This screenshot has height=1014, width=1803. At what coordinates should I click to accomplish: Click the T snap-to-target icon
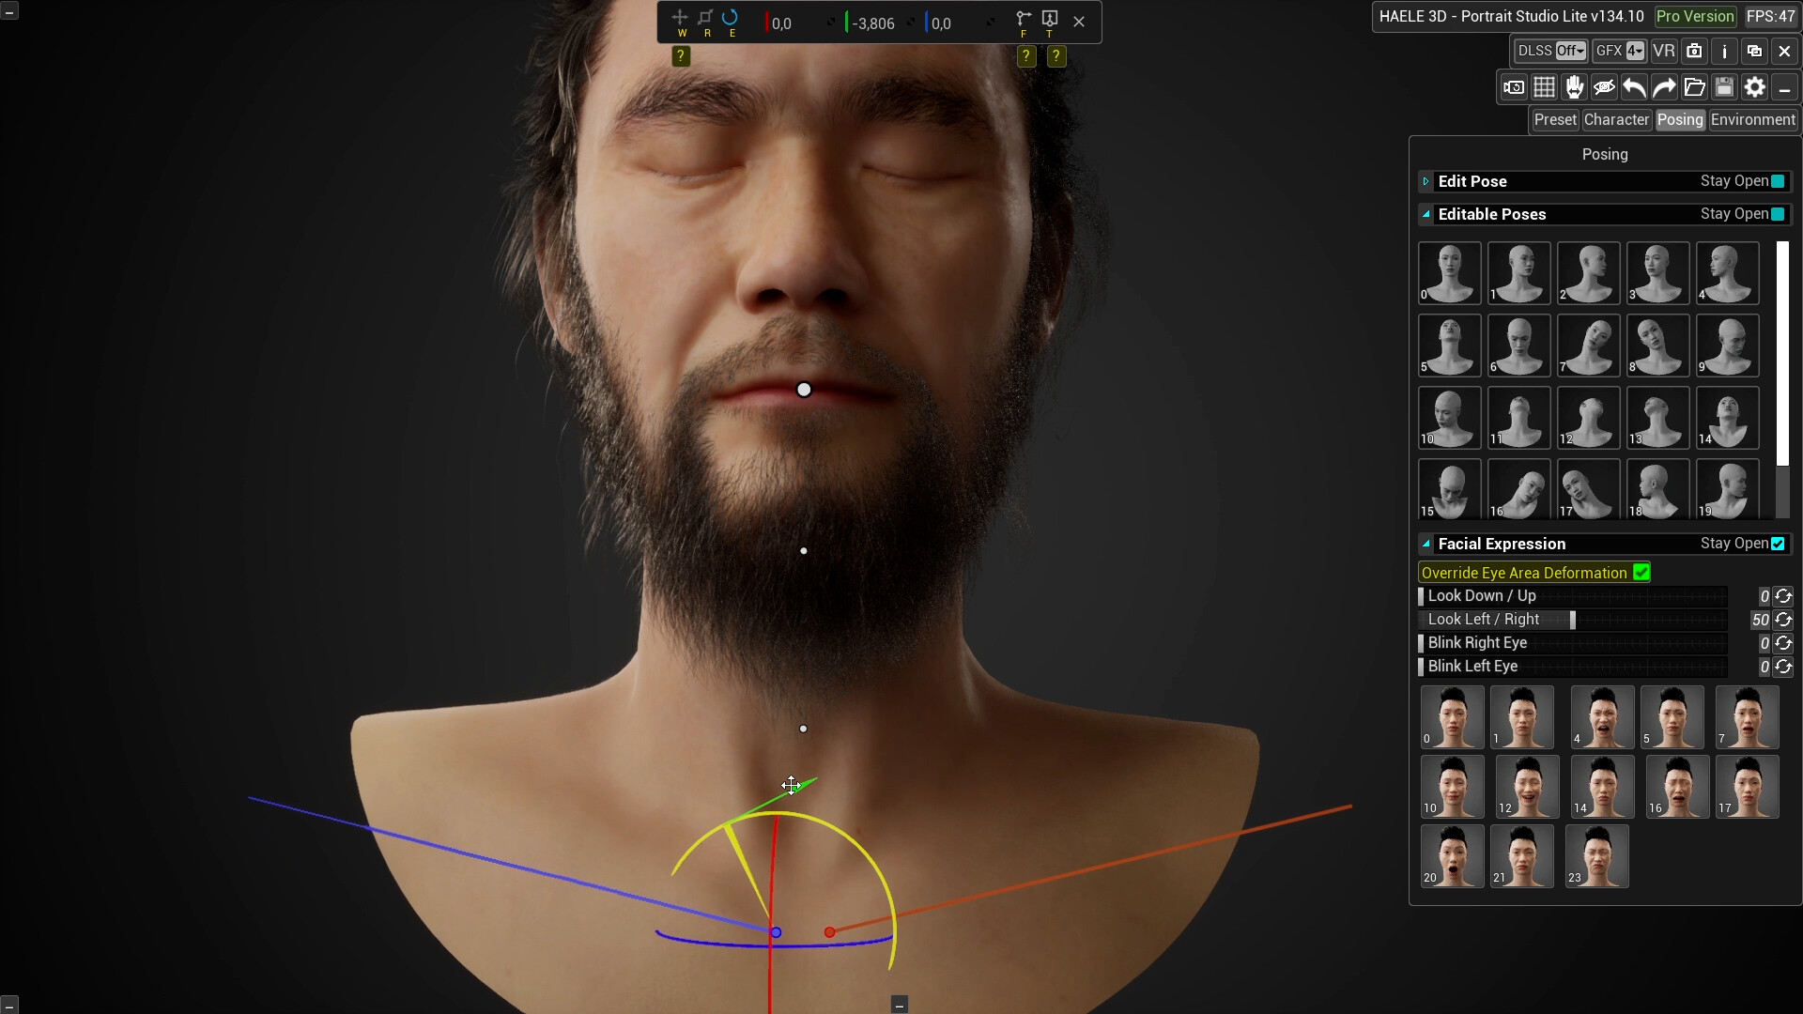[x=1050, y=19]
